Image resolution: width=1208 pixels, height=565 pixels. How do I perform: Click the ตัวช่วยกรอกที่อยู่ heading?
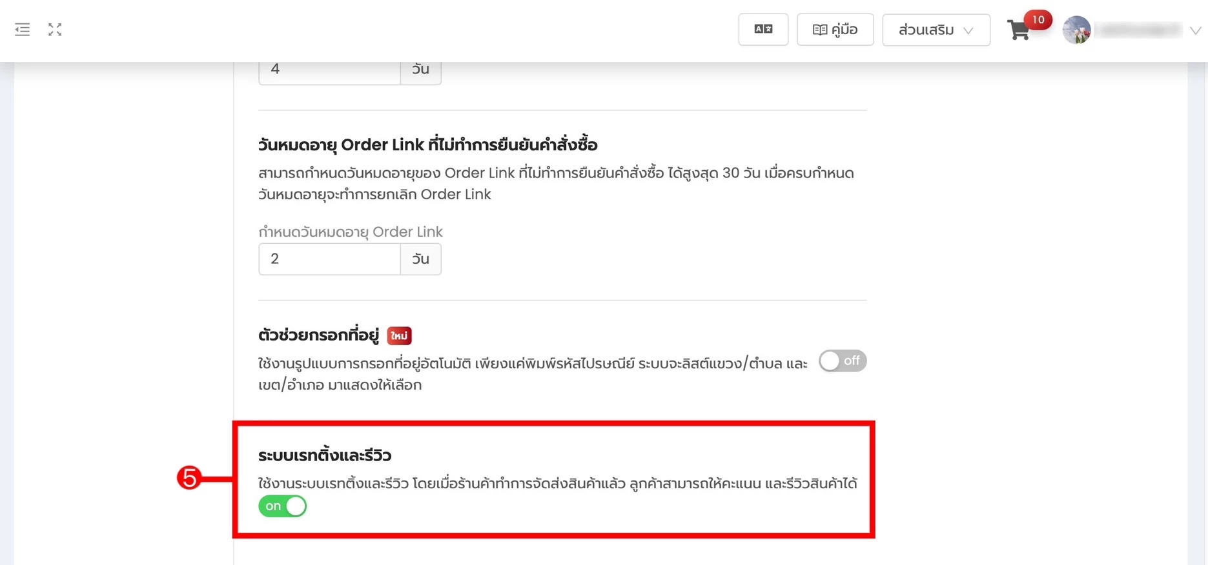(318, 335)
